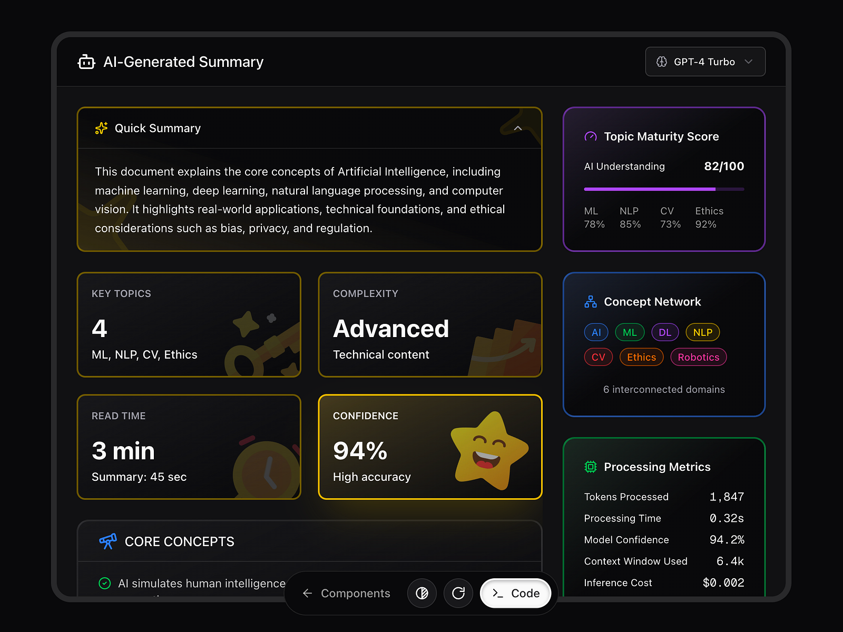Click the CORE CONCEPTS heading

180,541
